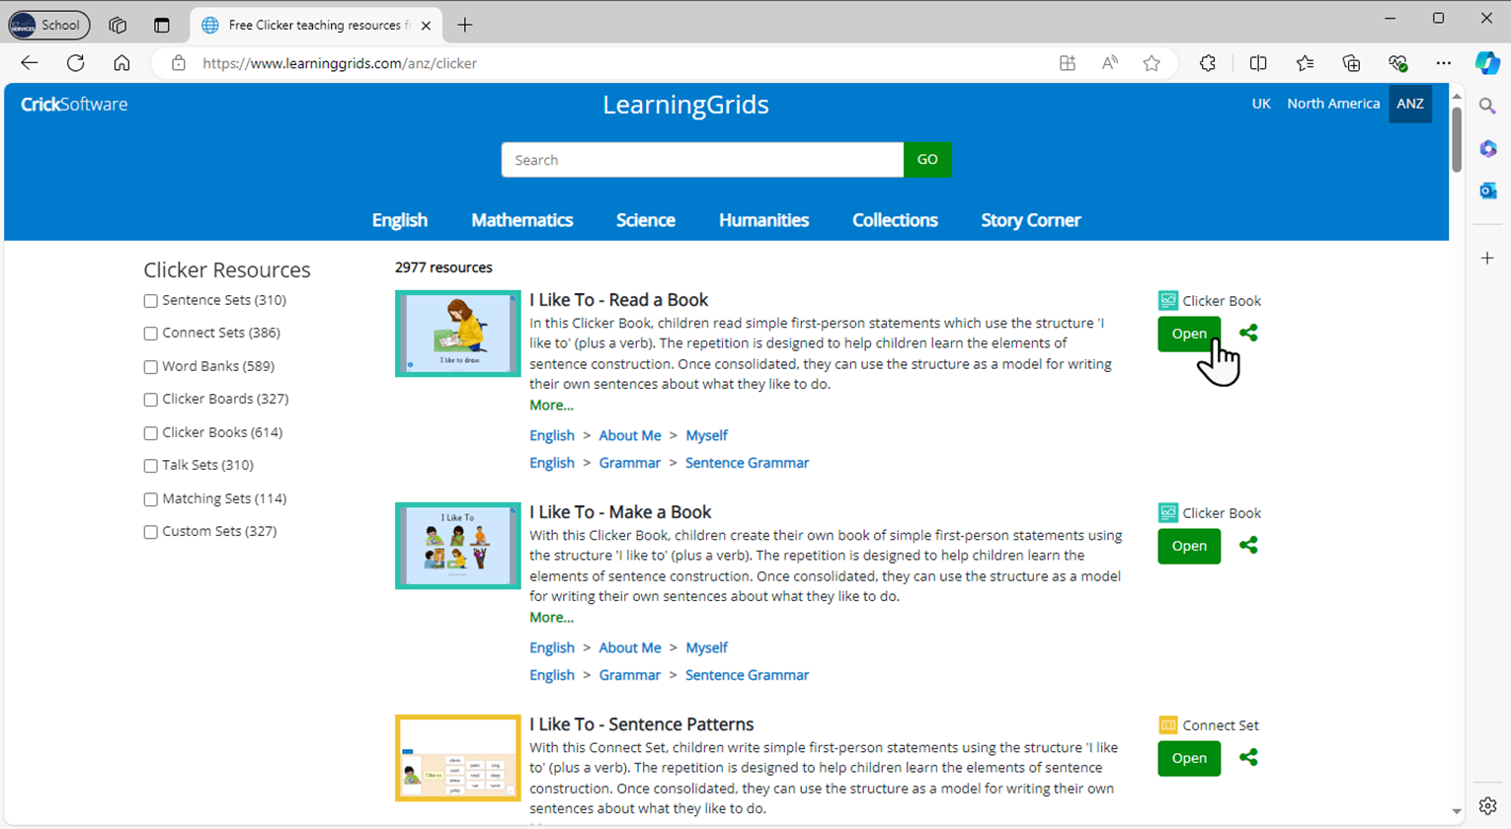
Task: Open I Like To - Make a Book resource
Action: click(x=1189, y=546)
